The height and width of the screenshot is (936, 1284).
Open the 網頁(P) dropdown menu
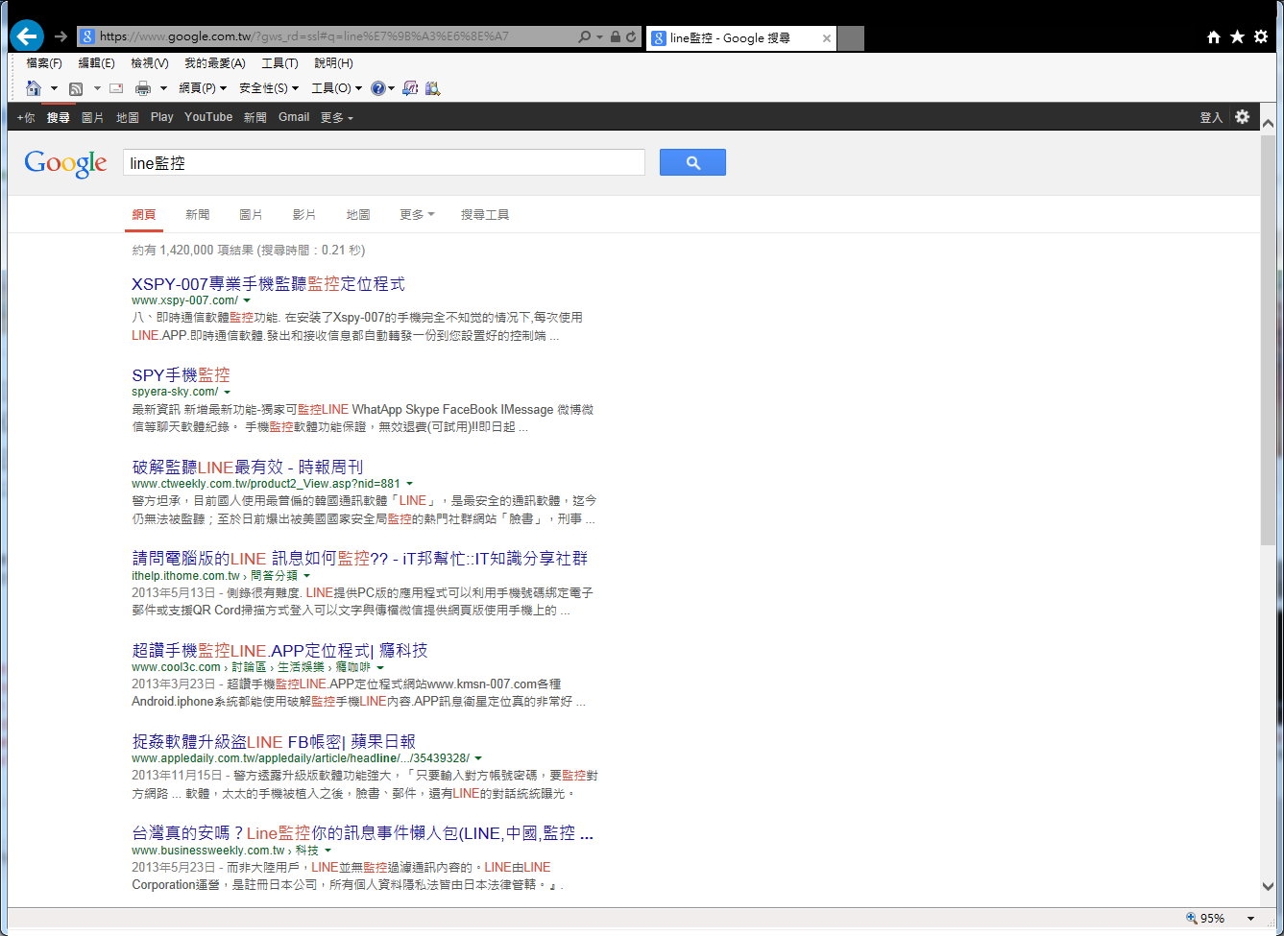pos(203,88)
